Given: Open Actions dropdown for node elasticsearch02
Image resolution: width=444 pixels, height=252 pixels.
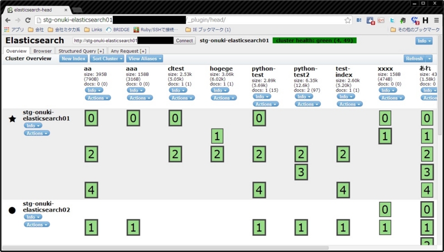Looking at the screenshot, I should point(37,225).
